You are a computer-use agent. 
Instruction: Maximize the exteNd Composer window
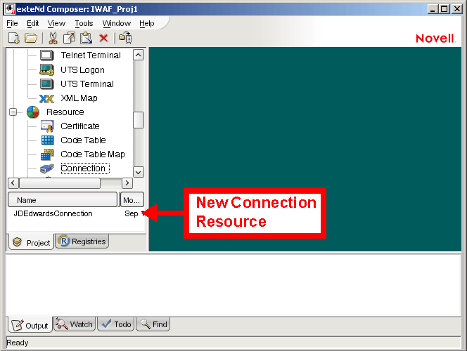[444, 9]
